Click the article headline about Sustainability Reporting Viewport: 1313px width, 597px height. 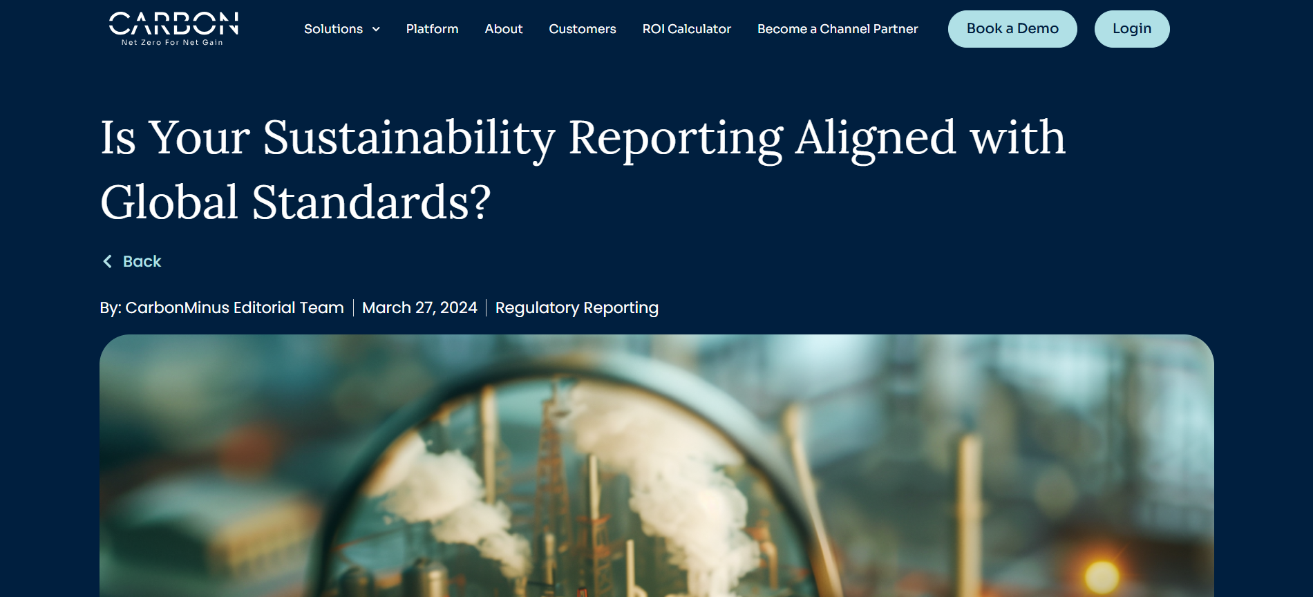tap(583, 169)
